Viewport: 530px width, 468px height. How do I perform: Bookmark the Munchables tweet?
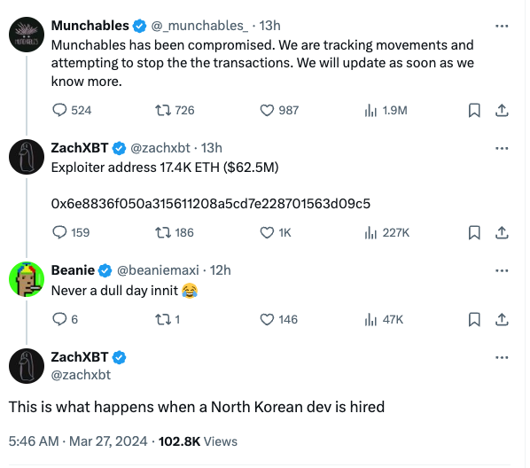(x=474, y=110)
